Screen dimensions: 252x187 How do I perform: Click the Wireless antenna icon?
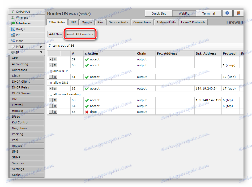[13, 17]
